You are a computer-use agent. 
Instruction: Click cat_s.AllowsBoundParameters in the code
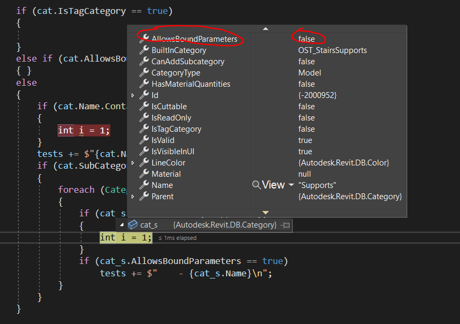click(170, 261)
